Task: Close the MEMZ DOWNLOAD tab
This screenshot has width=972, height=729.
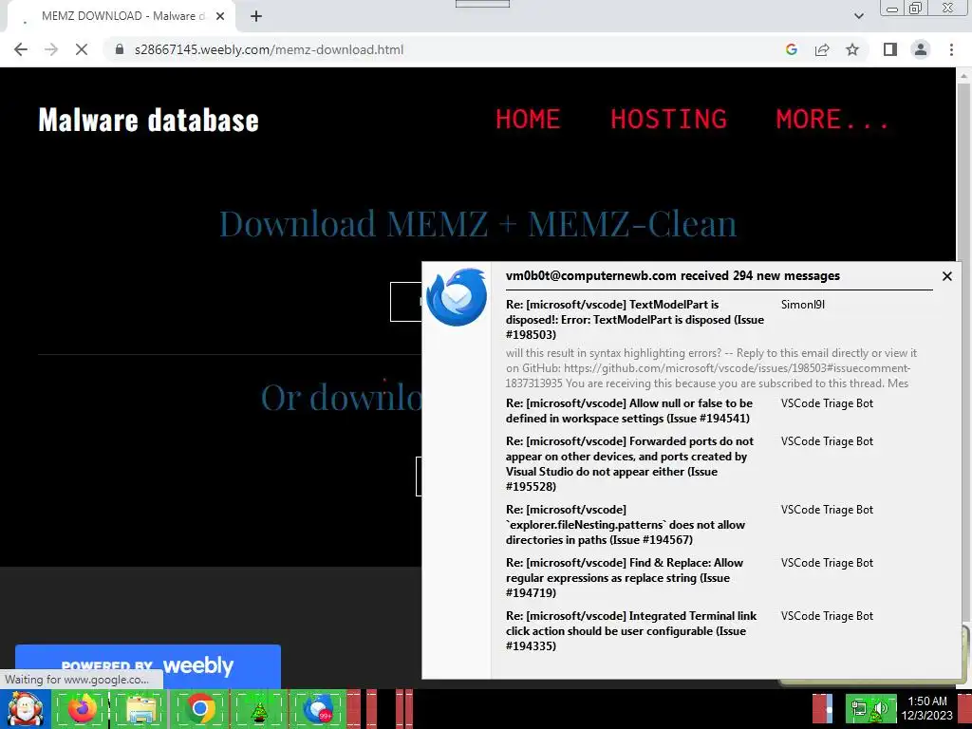Action: 220,16
